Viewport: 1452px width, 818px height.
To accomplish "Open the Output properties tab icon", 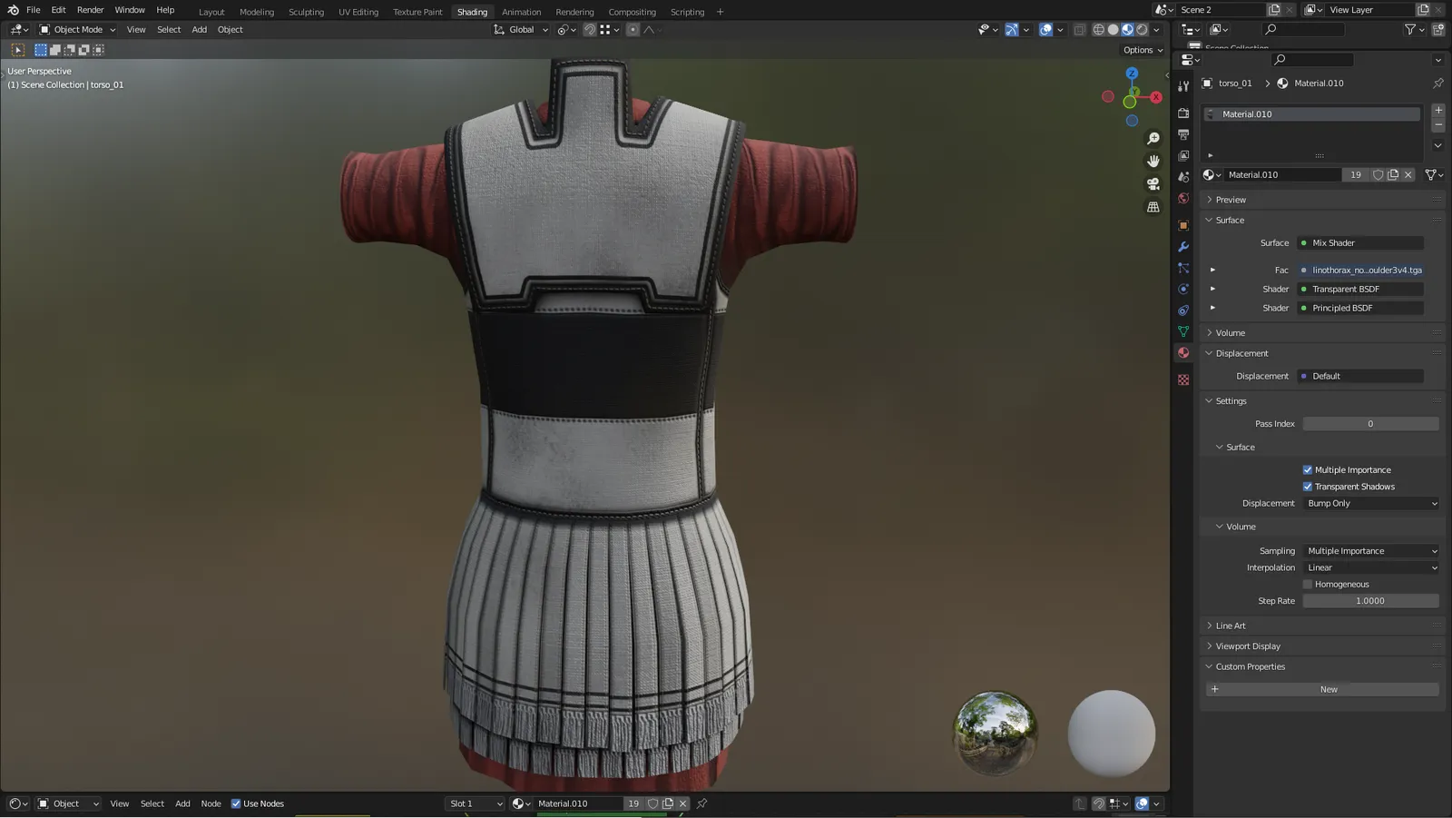I will point(1183,134).
